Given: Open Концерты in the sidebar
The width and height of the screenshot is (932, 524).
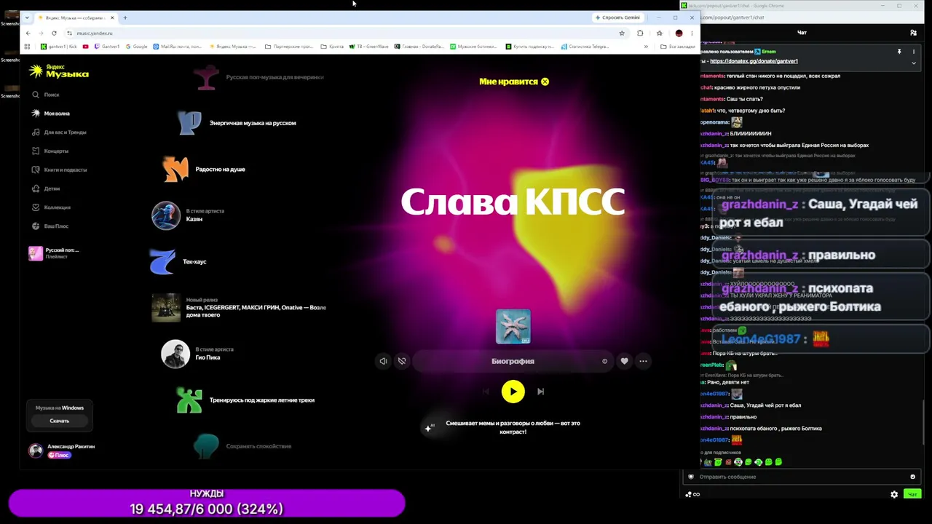Looking at the screenshot, I should 50,151.
